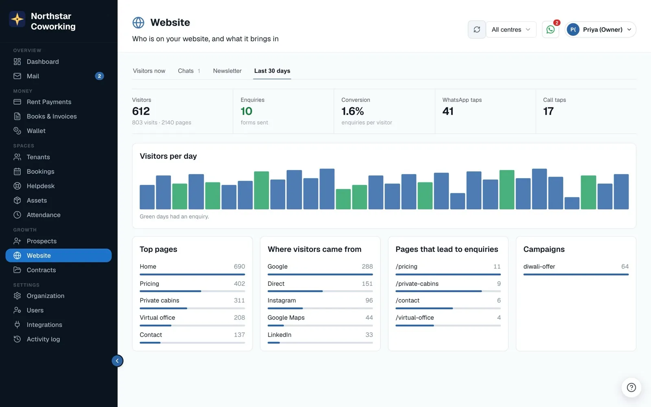Image resolution: width=651 pixels, height=407 pixels.
Task: Click the Google source row
Action: 320,269
